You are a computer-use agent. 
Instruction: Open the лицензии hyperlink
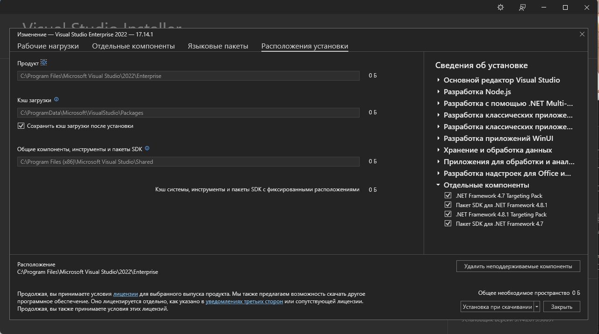125,294
